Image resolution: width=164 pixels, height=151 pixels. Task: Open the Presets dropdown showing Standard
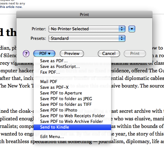[x=87, y=38]
